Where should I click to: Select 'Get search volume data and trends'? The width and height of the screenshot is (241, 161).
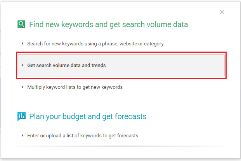pyautogui.click(x=66, y=66)
